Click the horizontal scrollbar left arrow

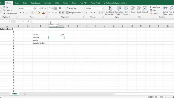[115, 94]
